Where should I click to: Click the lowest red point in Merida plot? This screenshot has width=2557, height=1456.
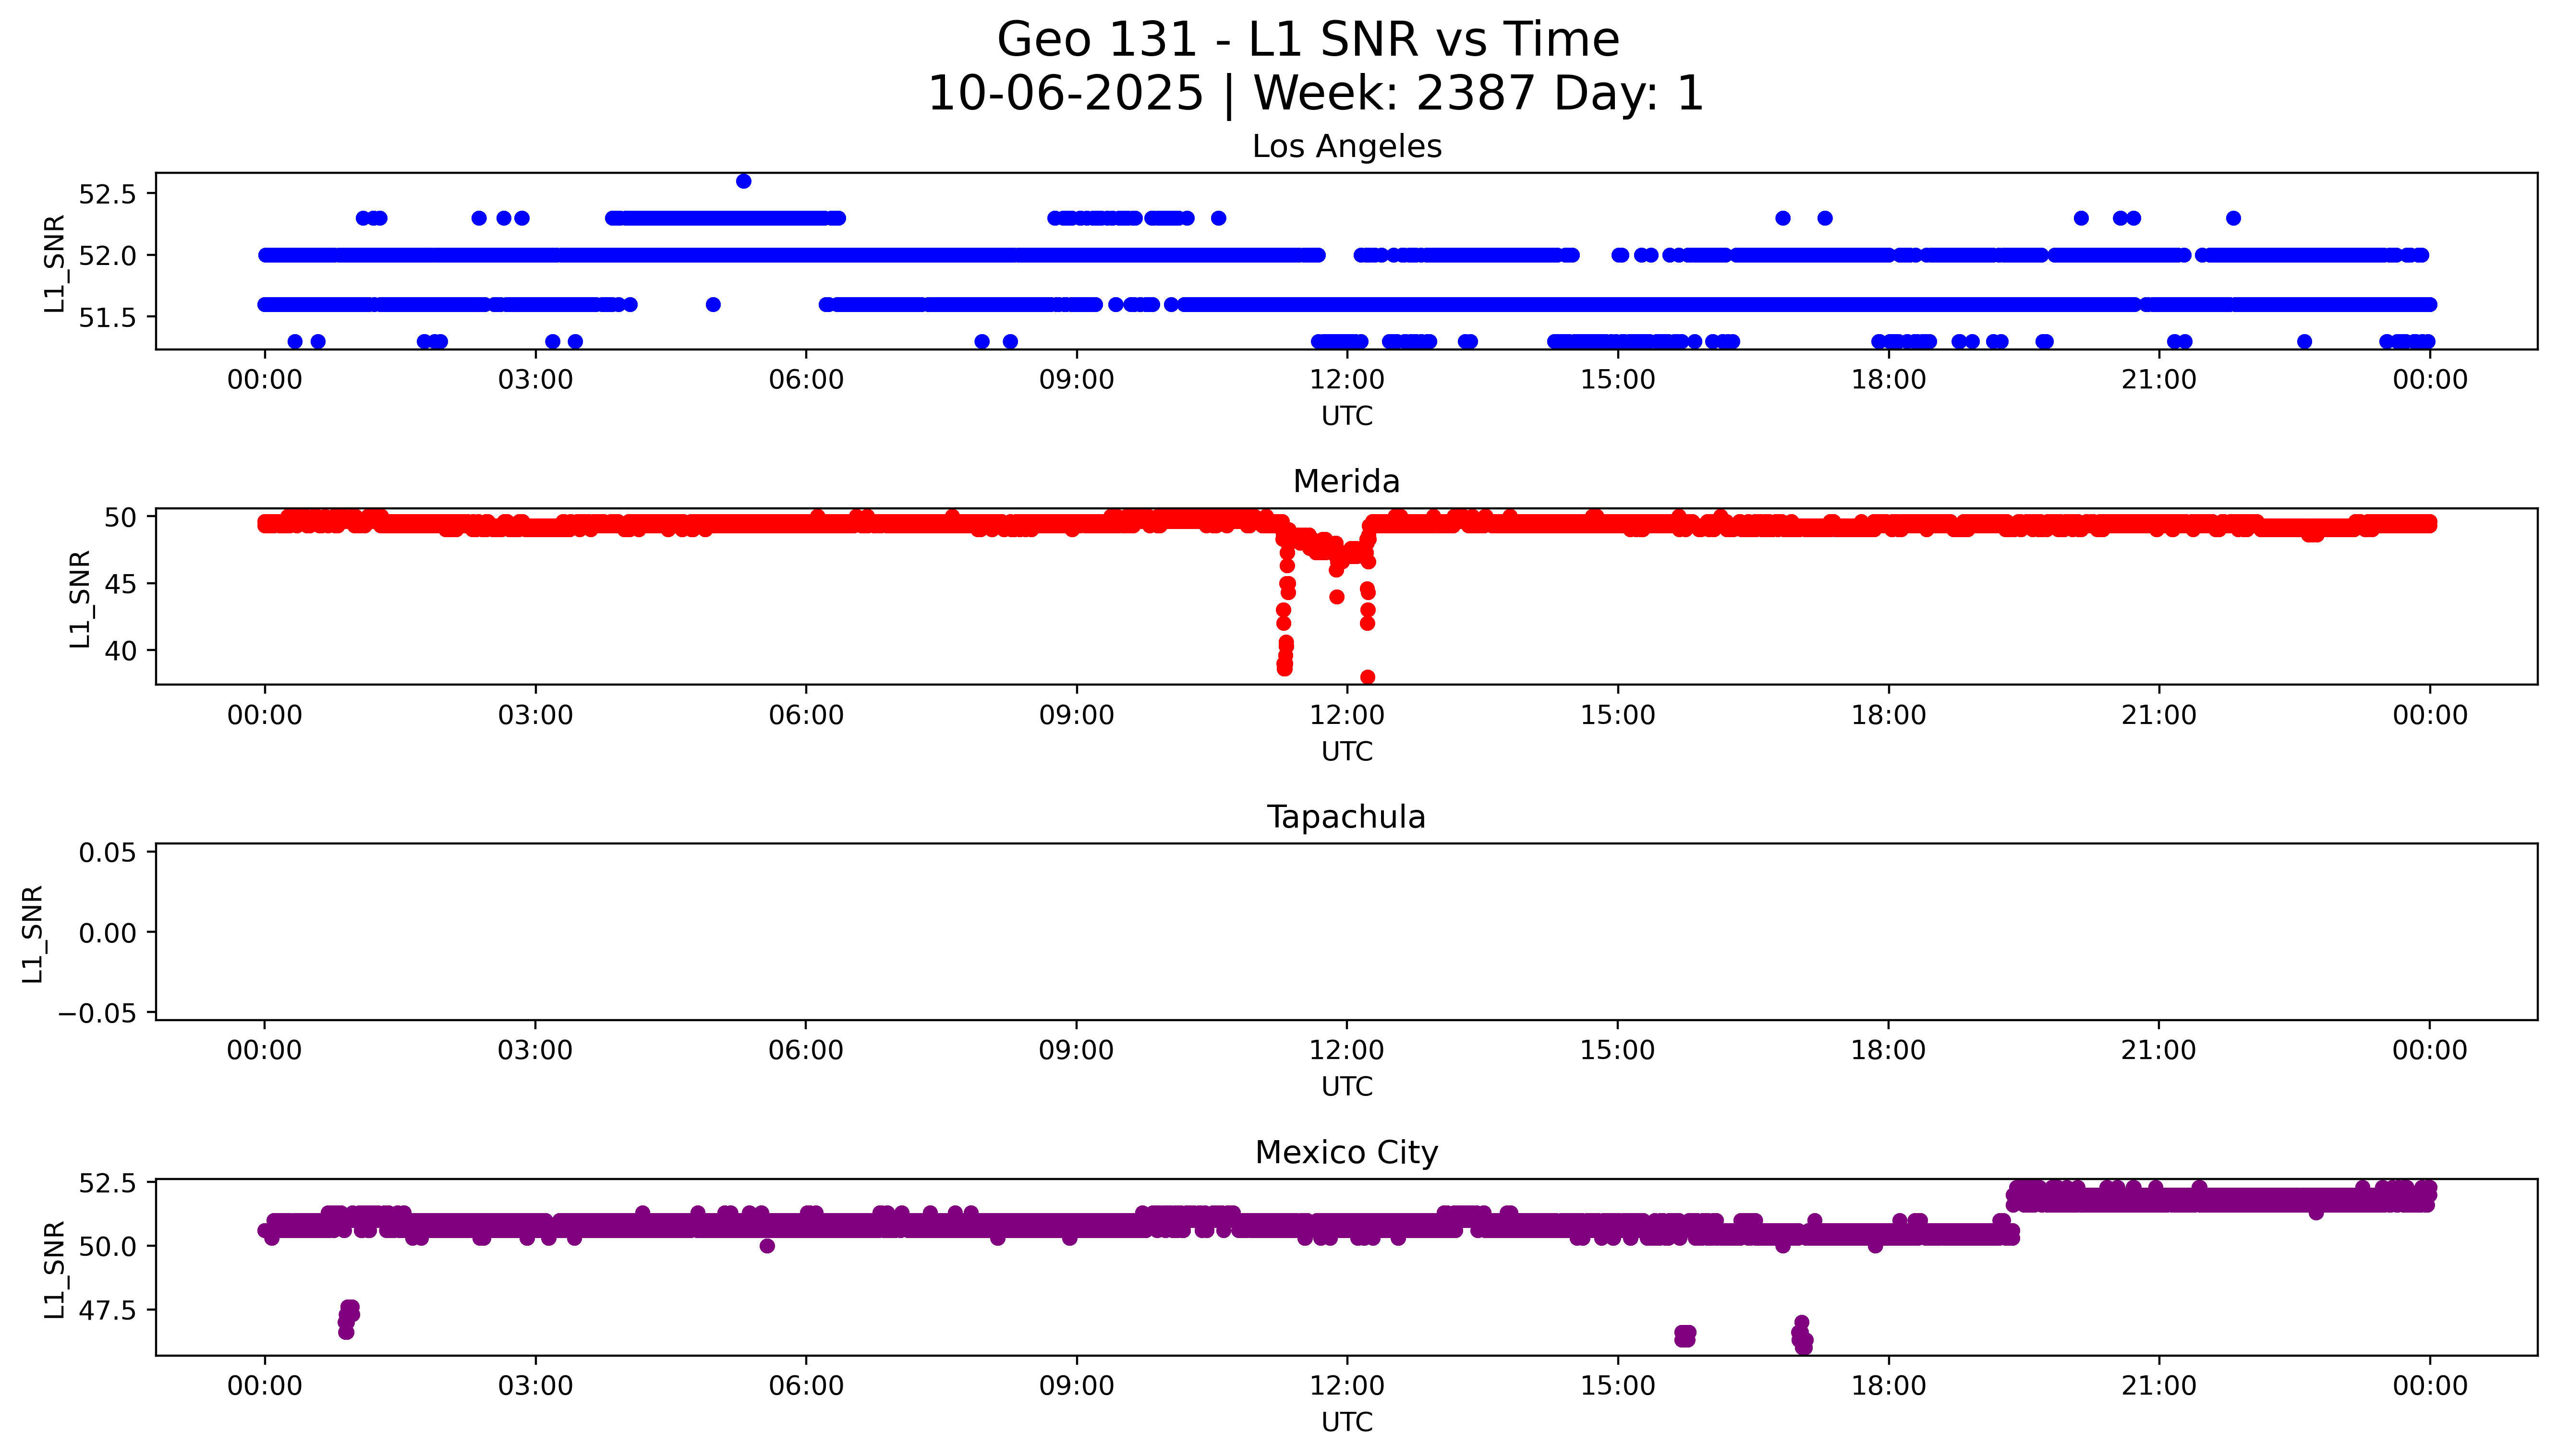[1367, 677]
